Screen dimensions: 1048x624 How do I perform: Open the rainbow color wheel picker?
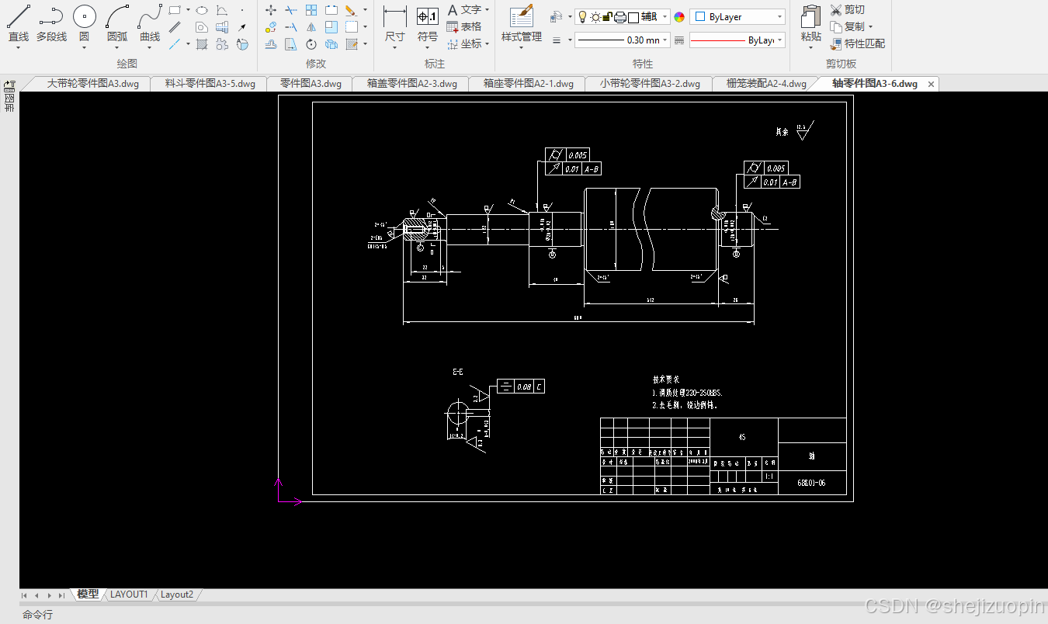(x=679, y=16)
